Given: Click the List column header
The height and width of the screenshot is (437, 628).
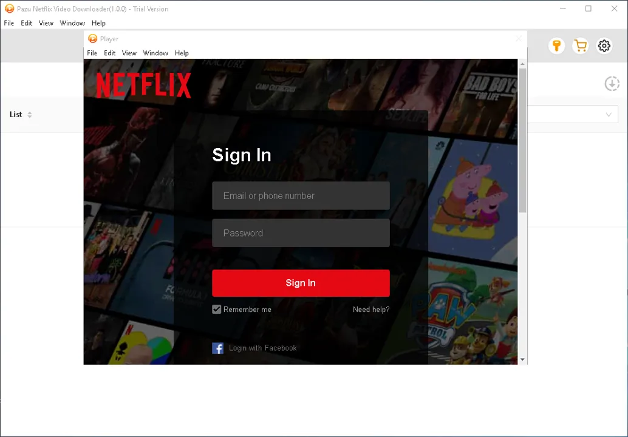Looking at the screenshot, I should coord(16,115).
